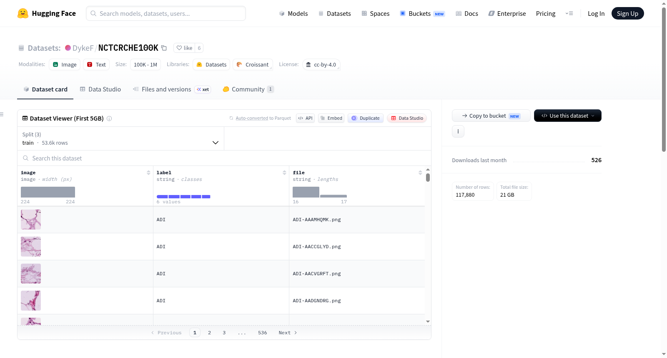Viewport: 667px width, 358px height.
Task: Click the Image modality tag
Action: pos(65,64)
